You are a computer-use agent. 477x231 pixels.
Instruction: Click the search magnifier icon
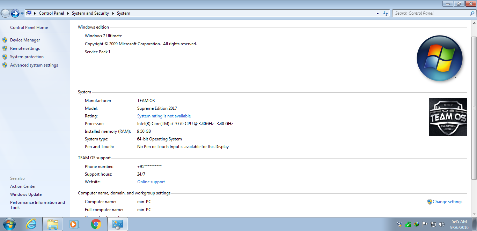(x=472, y=13)
